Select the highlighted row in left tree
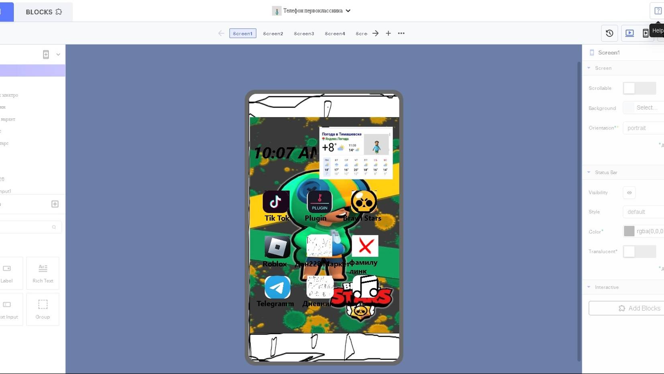Screen dimensions: 664x374 coord(33,71)
